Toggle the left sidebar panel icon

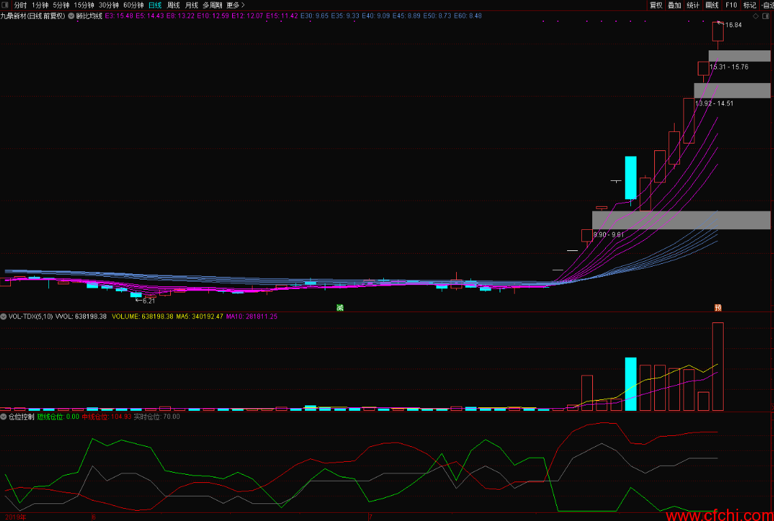click(x=5, y=5)
